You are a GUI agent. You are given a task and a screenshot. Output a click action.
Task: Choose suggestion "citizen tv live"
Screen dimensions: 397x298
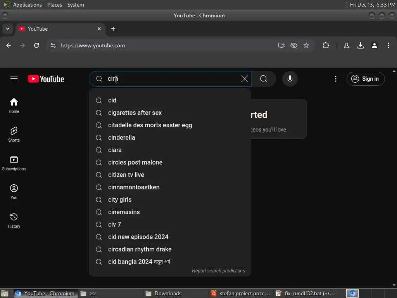[x=170, y=175]
